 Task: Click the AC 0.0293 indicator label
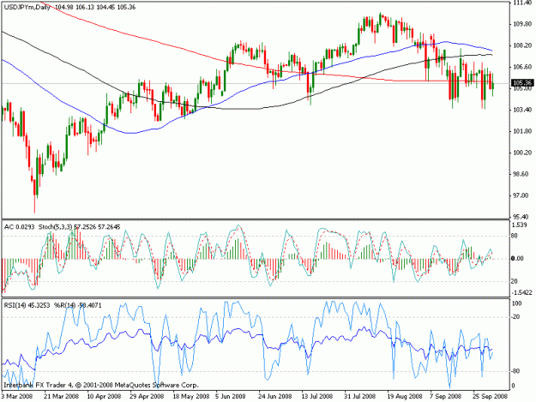(19, 227)
